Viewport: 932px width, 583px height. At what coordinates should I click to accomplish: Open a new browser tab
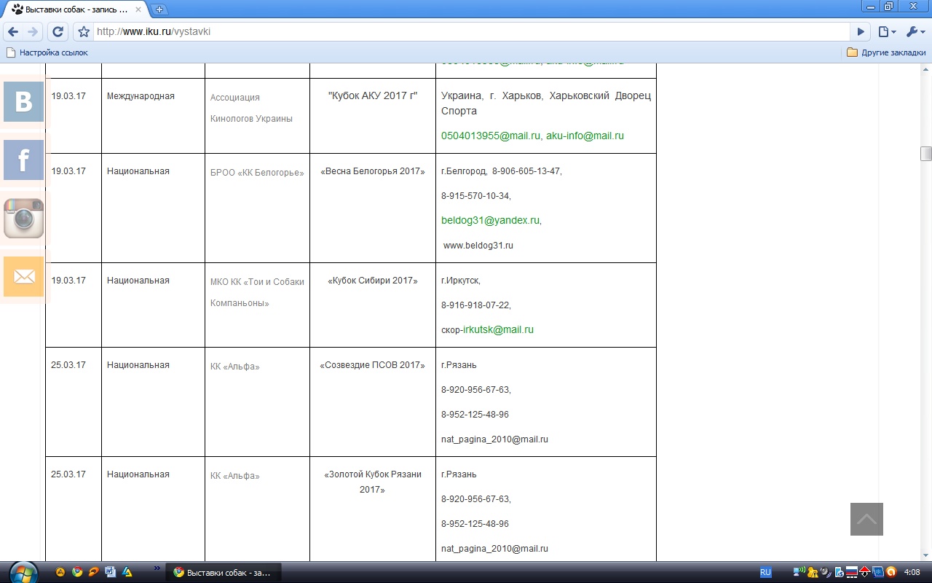click(159, 9)
